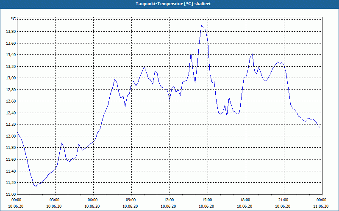Image resolution: width=339 pixels, height=211 pixels.
Task: Click the lowest point of the blue curve
Action: [x=36, y=186]
